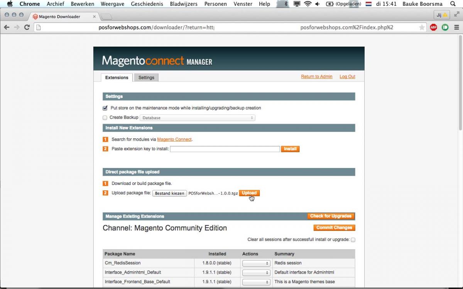Click the di 15:41 clock
The image size is (463, 289).
pyautogui.click(x=386, y=4)
